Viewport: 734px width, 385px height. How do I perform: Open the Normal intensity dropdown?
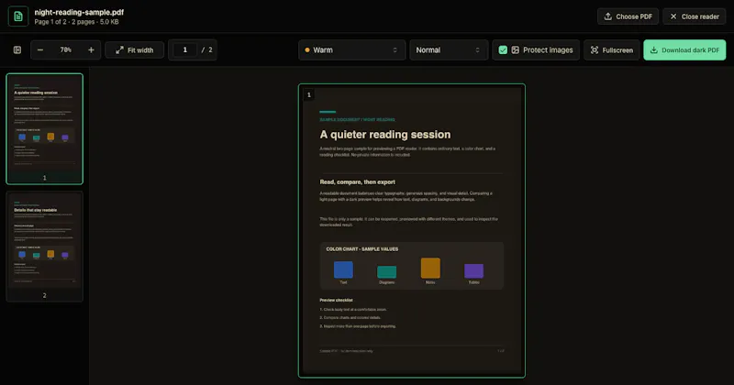pos(449,50)
